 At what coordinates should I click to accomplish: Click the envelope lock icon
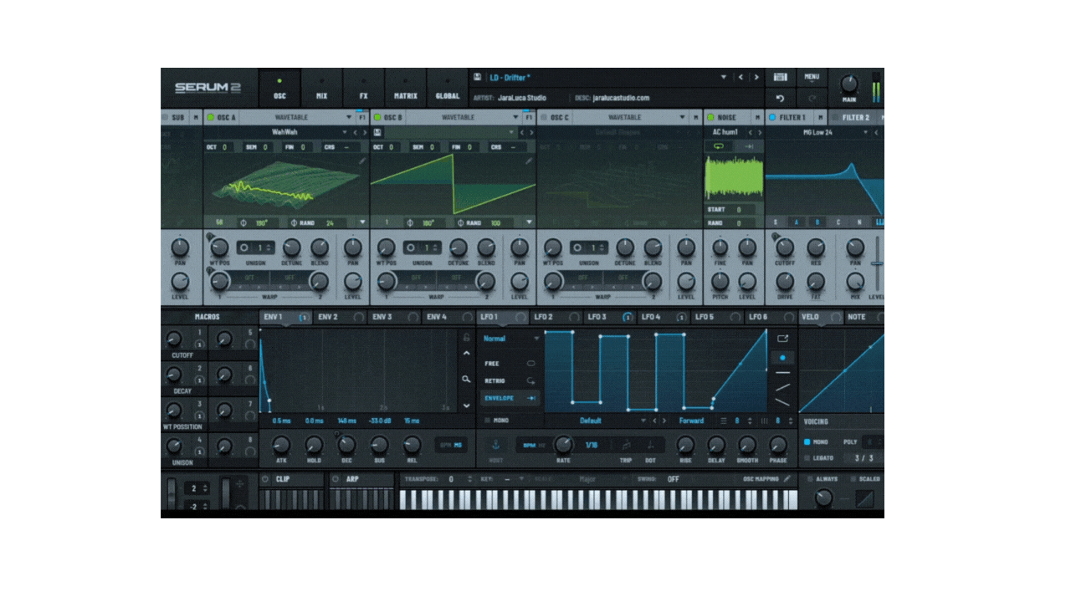[x=466, y=338]
